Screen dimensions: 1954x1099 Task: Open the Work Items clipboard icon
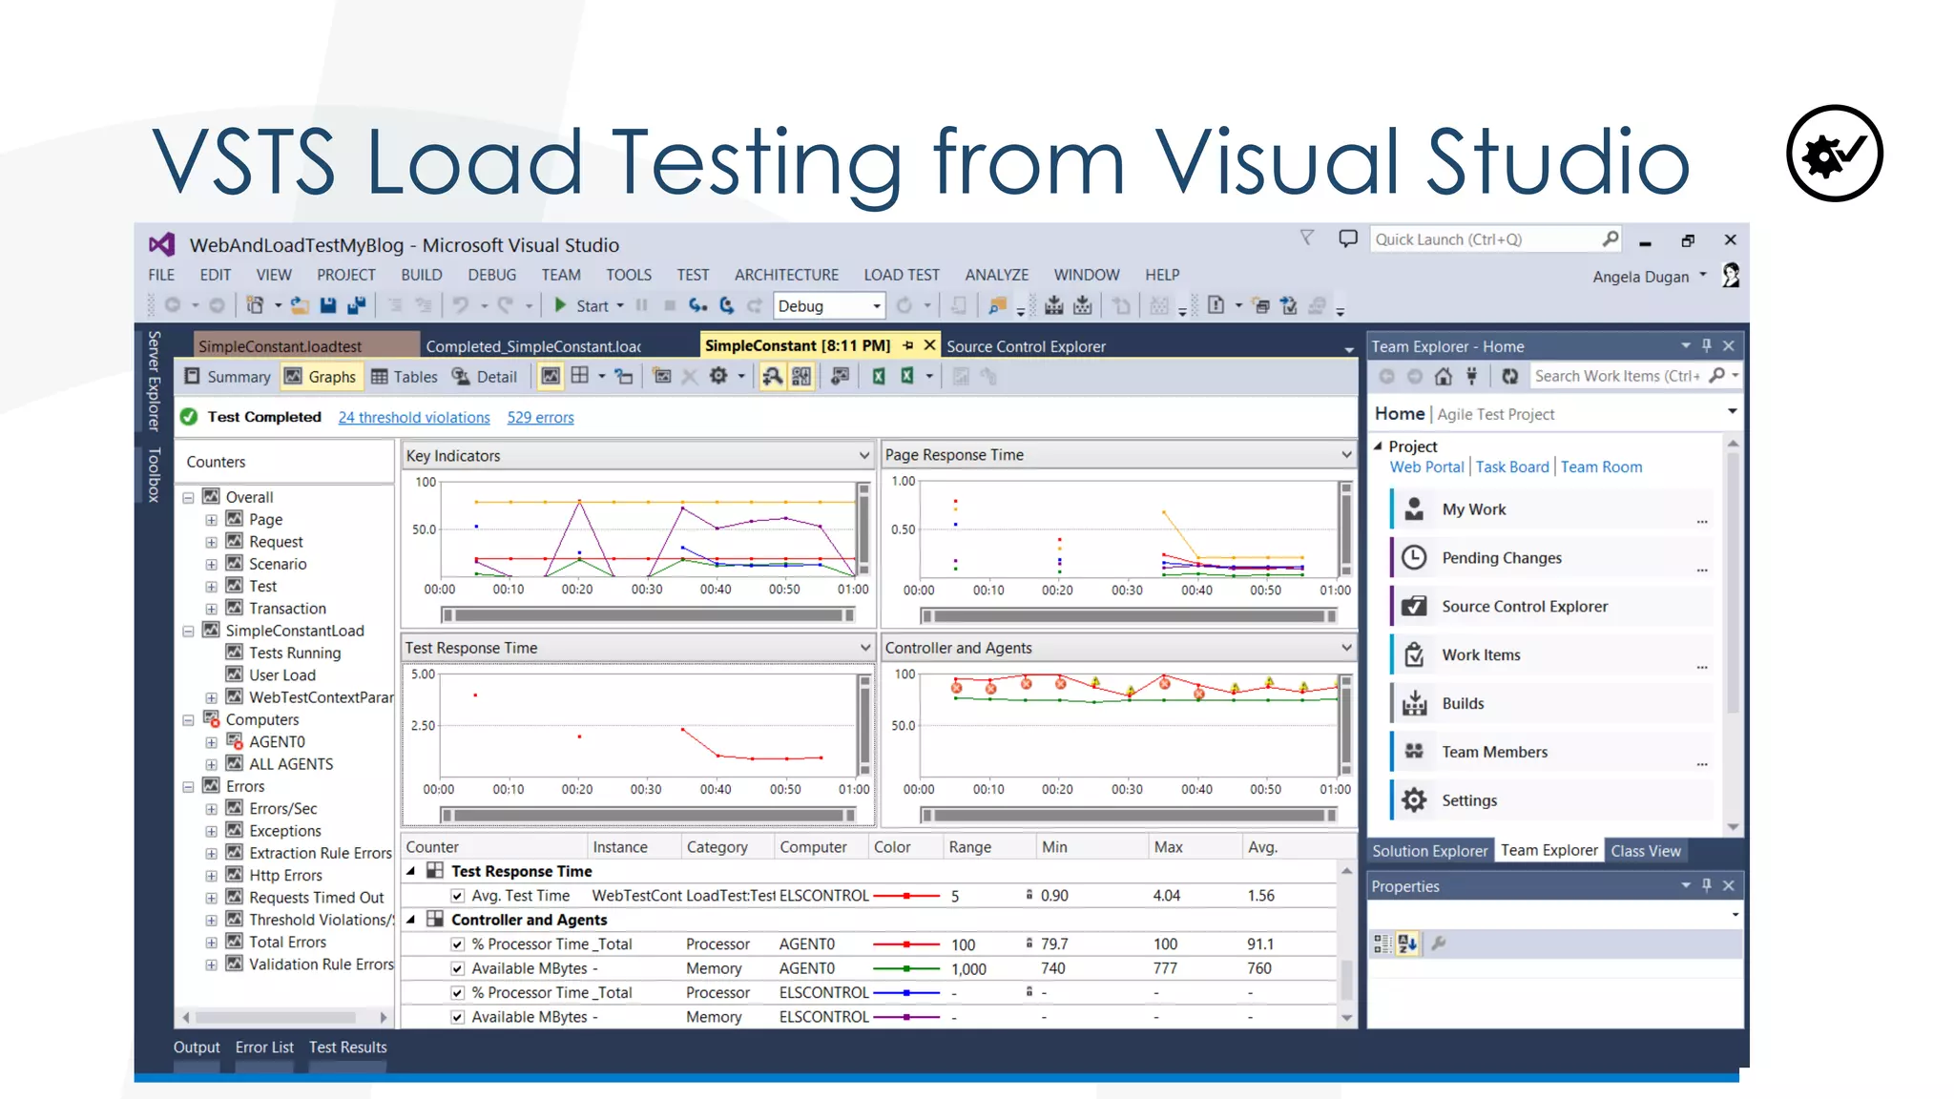pyautogui.click(x=1414, y=655)
